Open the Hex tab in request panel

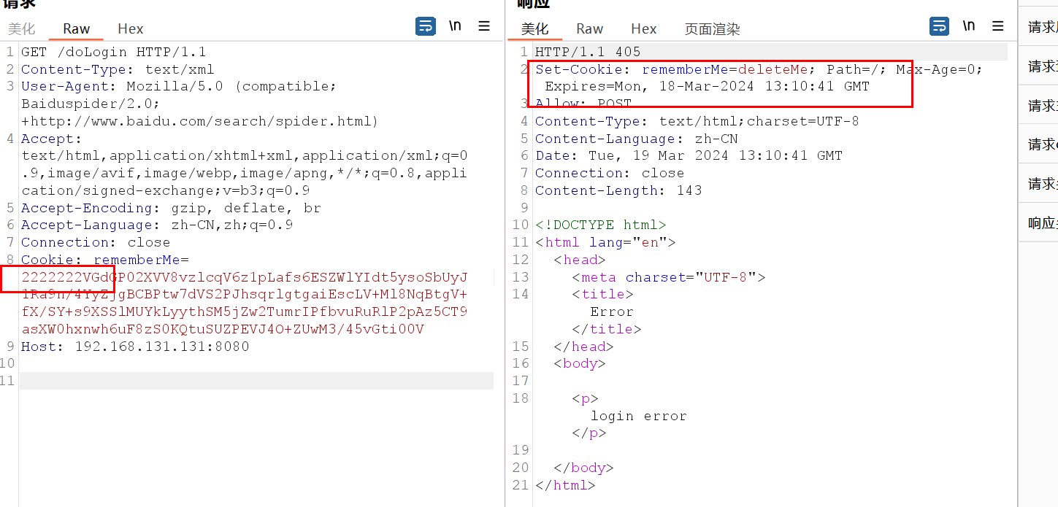click(131, 29)
